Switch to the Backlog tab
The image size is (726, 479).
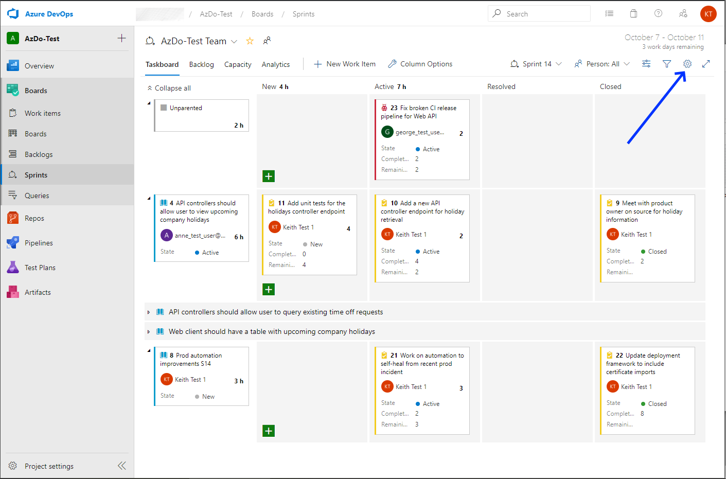click(x=201, y=64)
